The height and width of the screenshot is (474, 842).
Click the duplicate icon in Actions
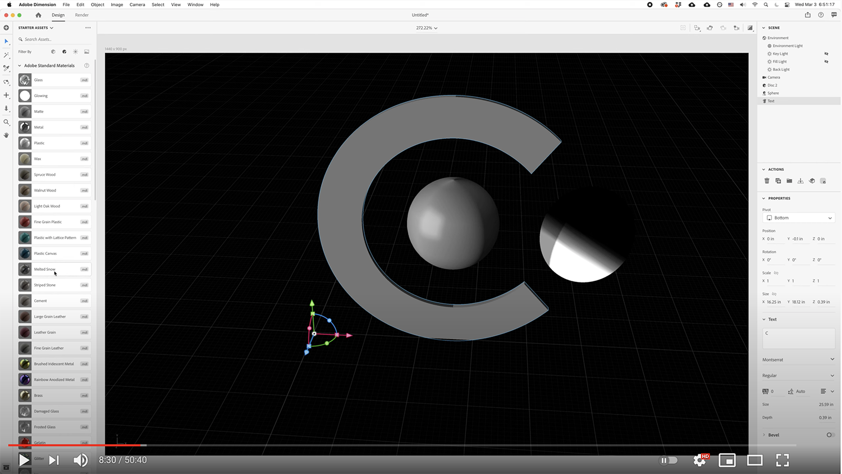coord(778,181)
